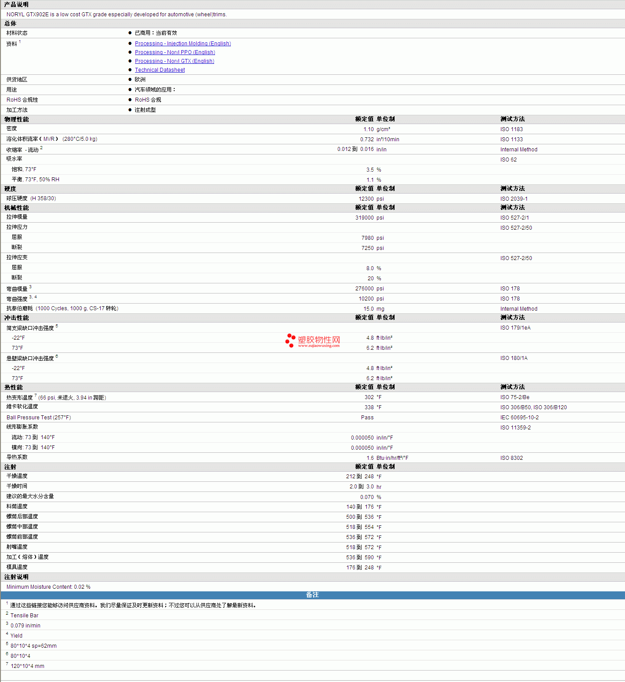Screen dimensions: 625x682
Task: Click the 0.079 in/min footnote
Action: click(26, 626)
